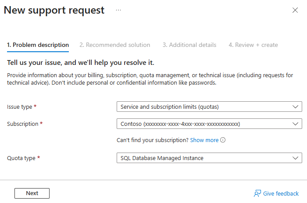
Task: Click the Give feedback person icon
Action: 257,193
